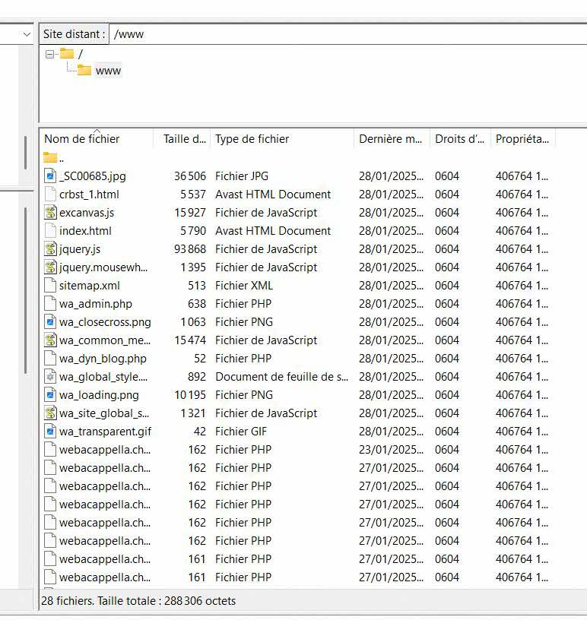Click the excanvas.js JavaScript file icon

pyautogui.click(x=50, y=213)
